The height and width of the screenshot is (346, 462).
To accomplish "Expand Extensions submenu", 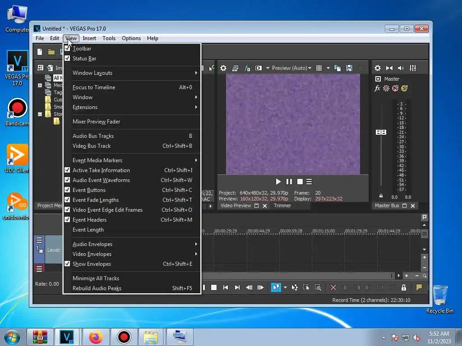I will [x=132, y=107].
